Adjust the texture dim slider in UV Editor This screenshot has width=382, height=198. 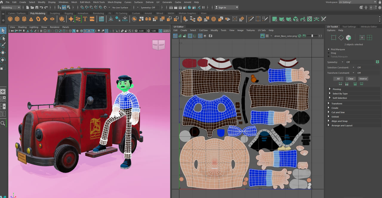click(312, 36)
